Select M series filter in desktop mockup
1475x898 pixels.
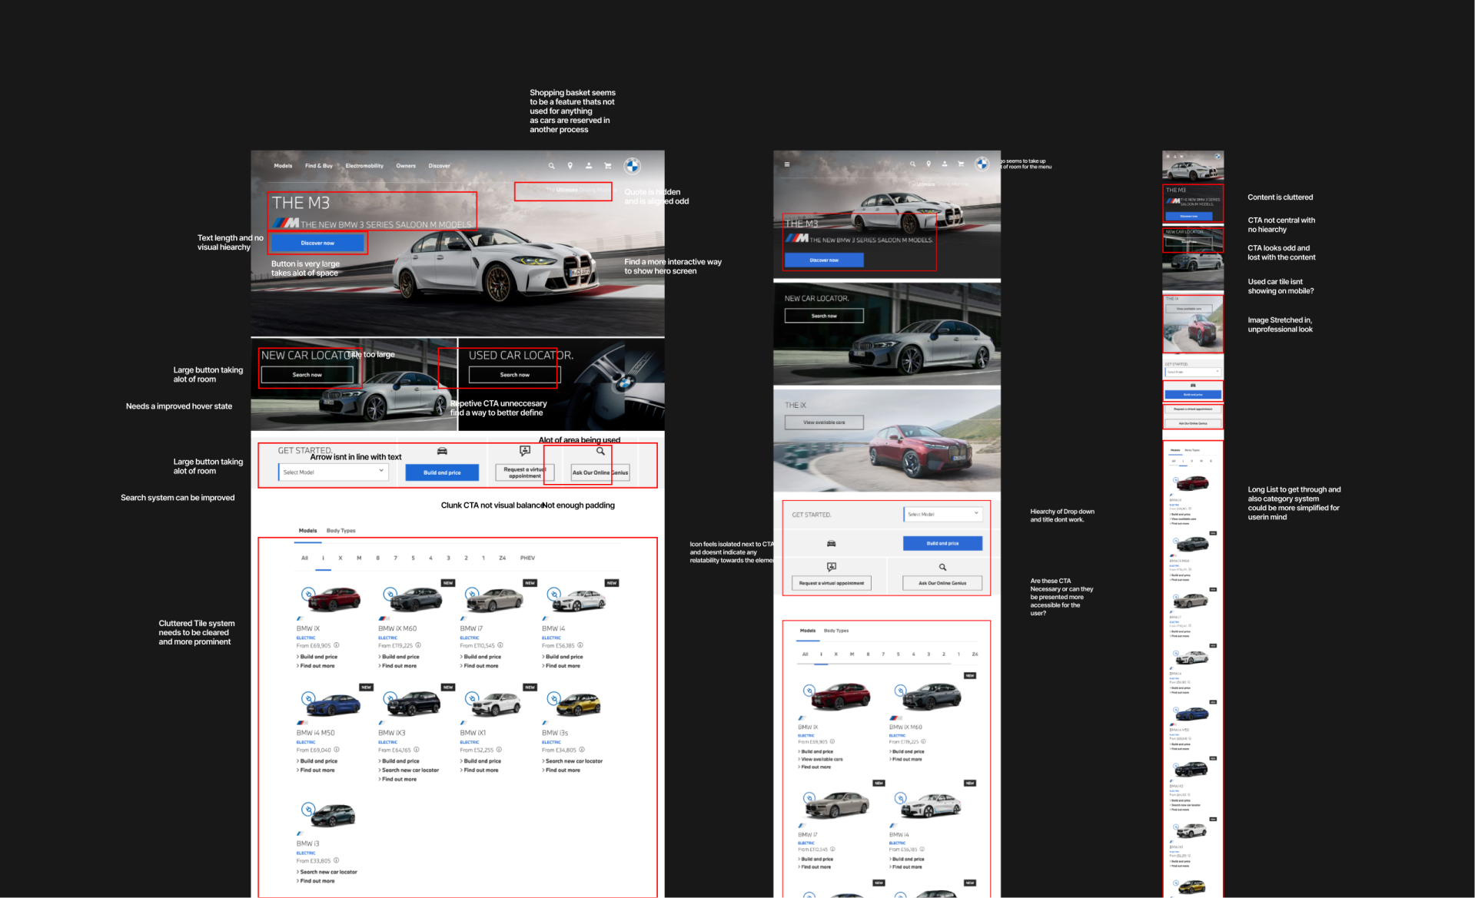[x=359, y=558]
